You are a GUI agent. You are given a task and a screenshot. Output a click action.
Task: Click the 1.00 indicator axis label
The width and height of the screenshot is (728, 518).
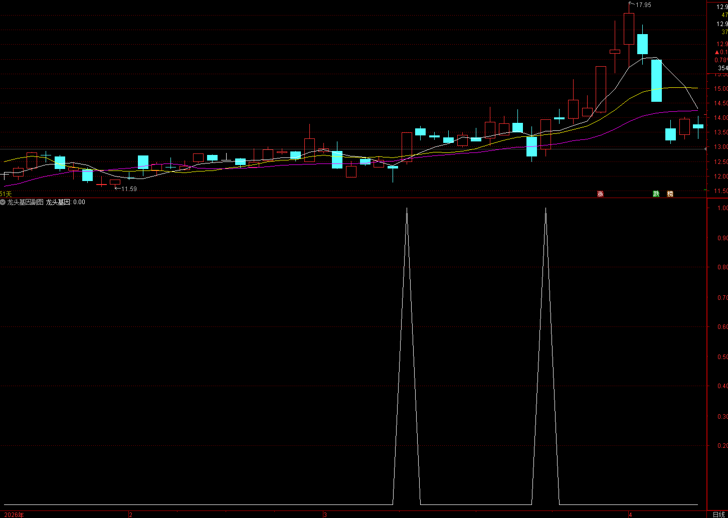(x=722, y=208)
